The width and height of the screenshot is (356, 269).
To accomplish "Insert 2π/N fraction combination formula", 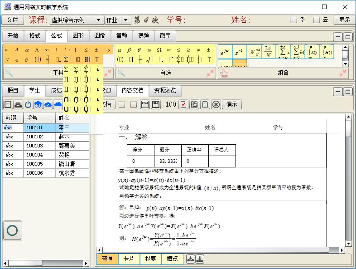I will [x=268, y=52].
